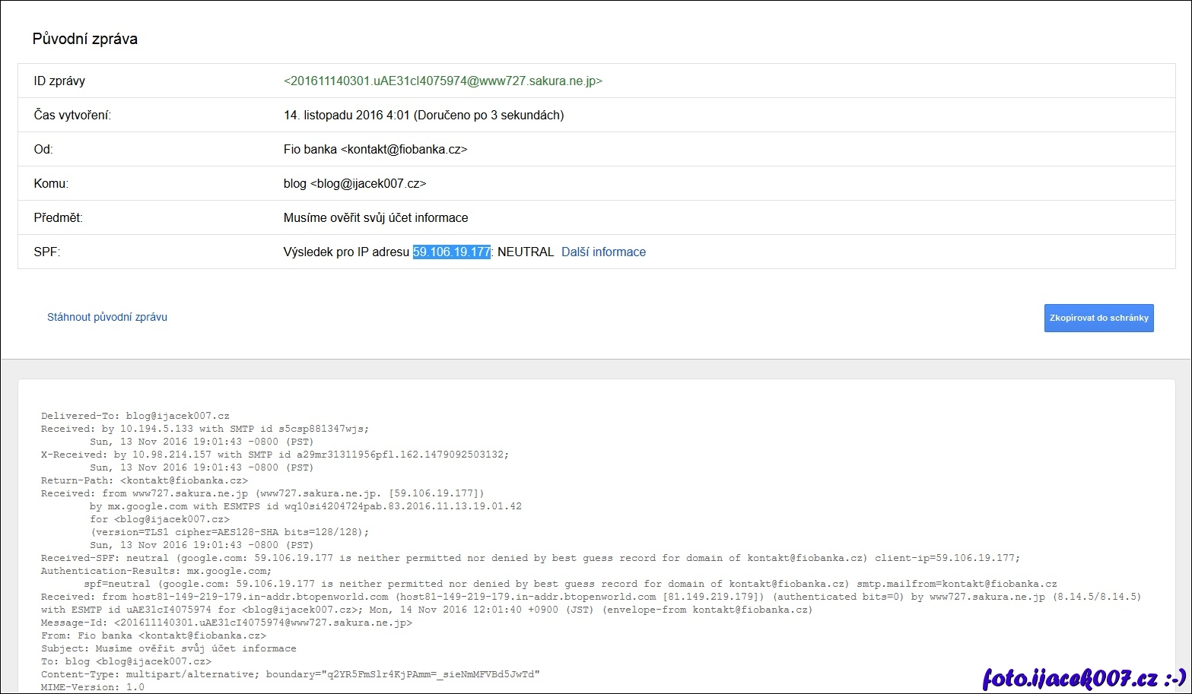
Task: Click the 'Delivered-To' line in raw headers
Action: click(x=135, y=416)
